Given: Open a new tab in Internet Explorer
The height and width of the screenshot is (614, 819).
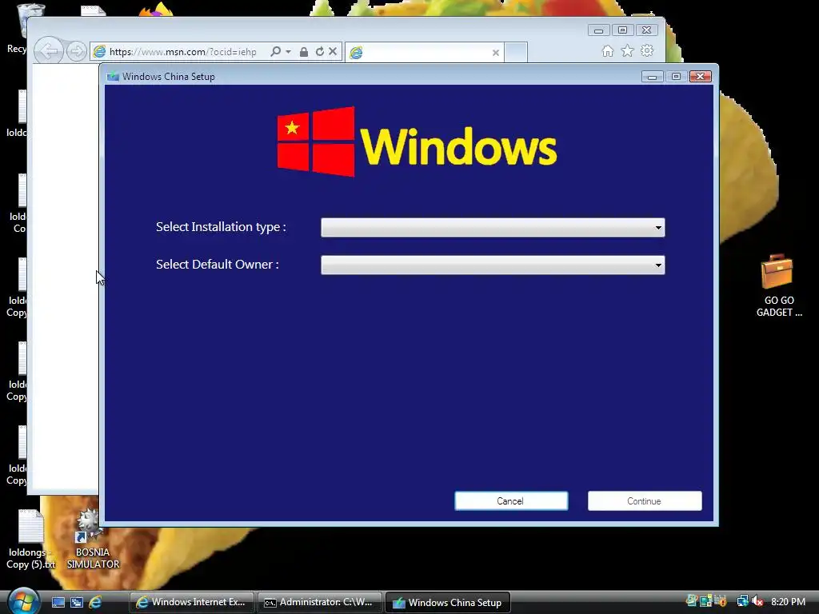Looking at the screenshot, I should click(x=516, y=53).
